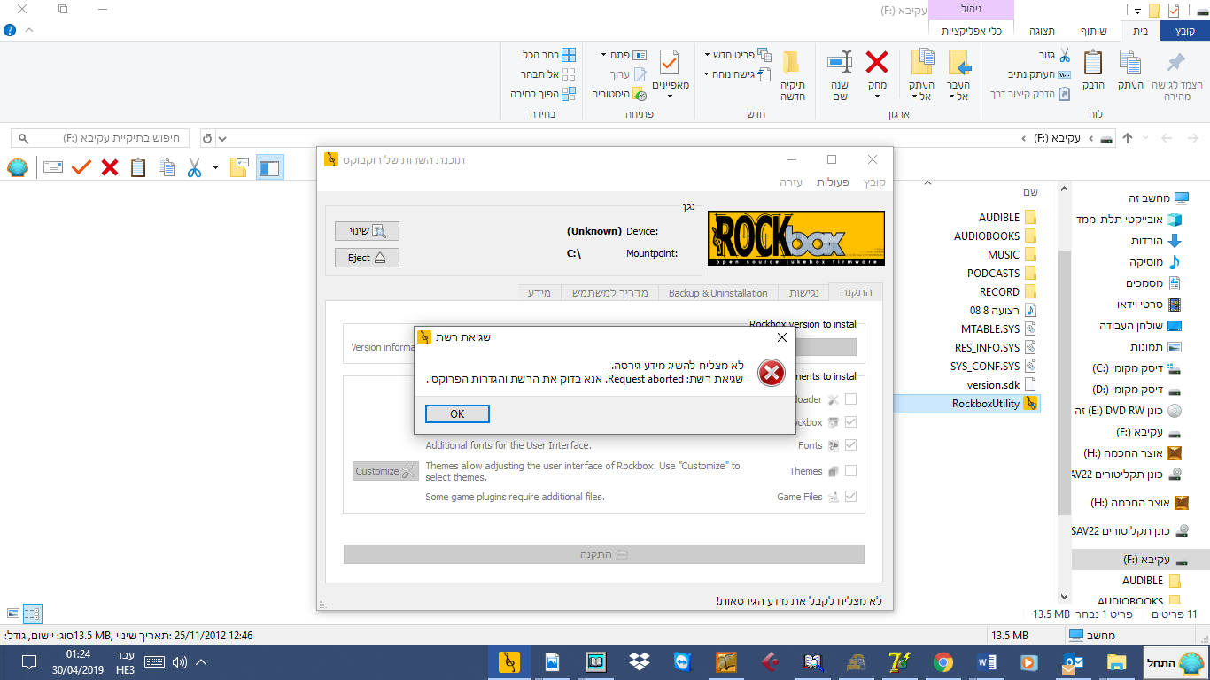Click in the search F: drive field
Screen dimensions: 1210x680
pos(99,138)
